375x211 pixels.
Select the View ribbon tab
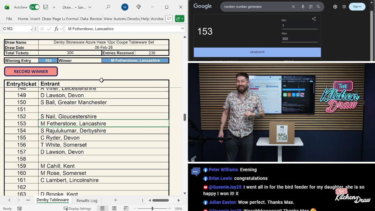[x=108, y=19]
